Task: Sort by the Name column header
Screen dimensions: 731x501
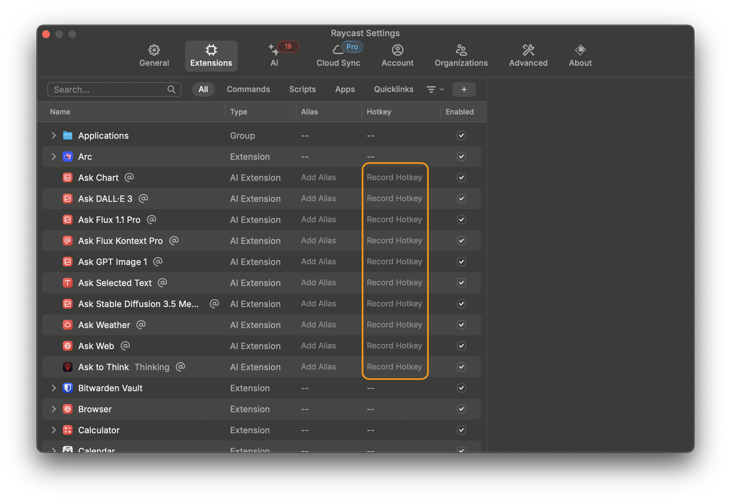Action: [x=60, y=112]
